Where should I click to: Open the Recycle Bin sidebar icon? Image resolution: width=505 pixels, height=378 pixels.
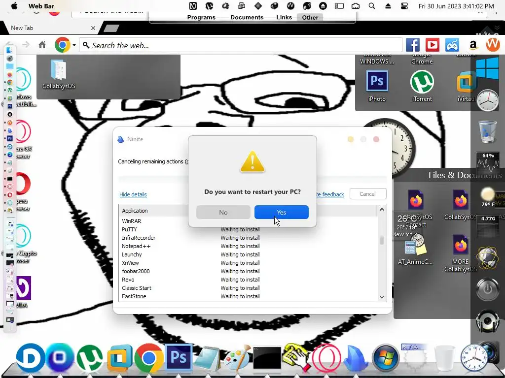487,131
